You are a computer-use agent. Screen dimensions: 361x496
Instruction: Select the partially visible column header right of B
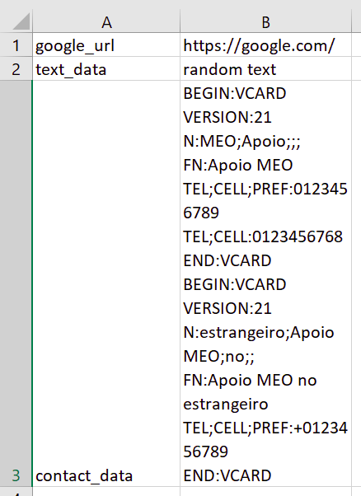point(357,21)
